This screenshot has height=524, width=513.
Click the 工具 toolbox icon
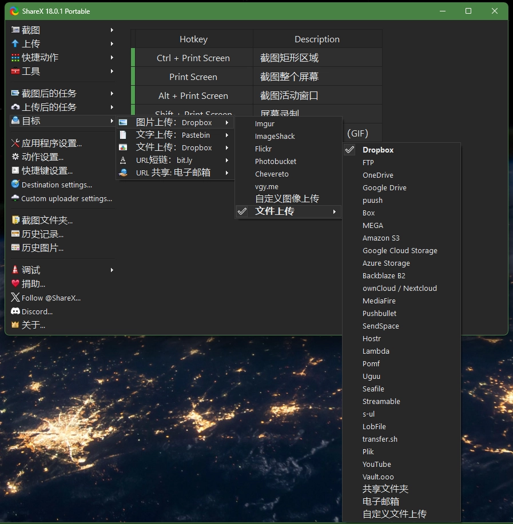coord(15,71)
